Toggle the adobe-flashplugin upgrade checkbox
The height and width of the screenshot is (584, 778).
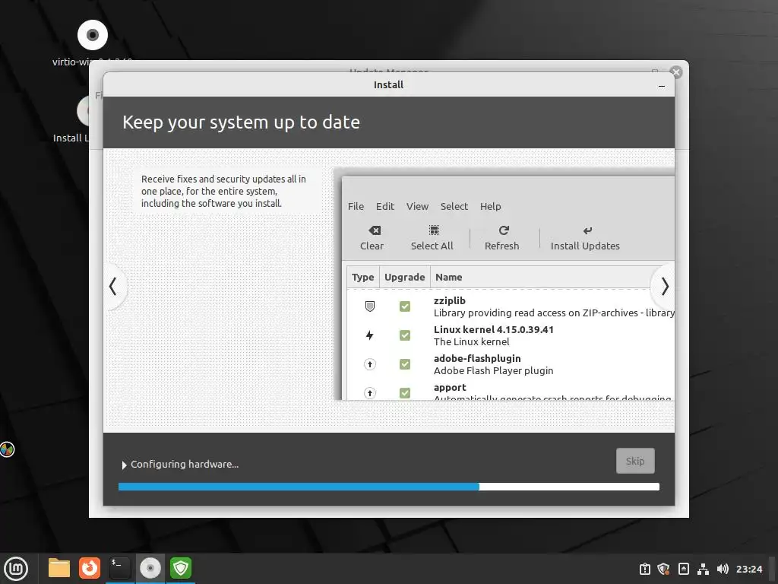[405, 364]
